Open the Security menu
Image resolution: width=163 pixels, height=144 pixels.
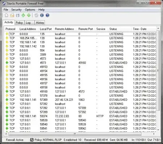coord(16,10)
